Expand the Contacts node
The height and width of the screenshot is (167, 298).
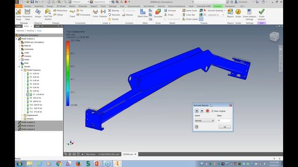[19, 56]
